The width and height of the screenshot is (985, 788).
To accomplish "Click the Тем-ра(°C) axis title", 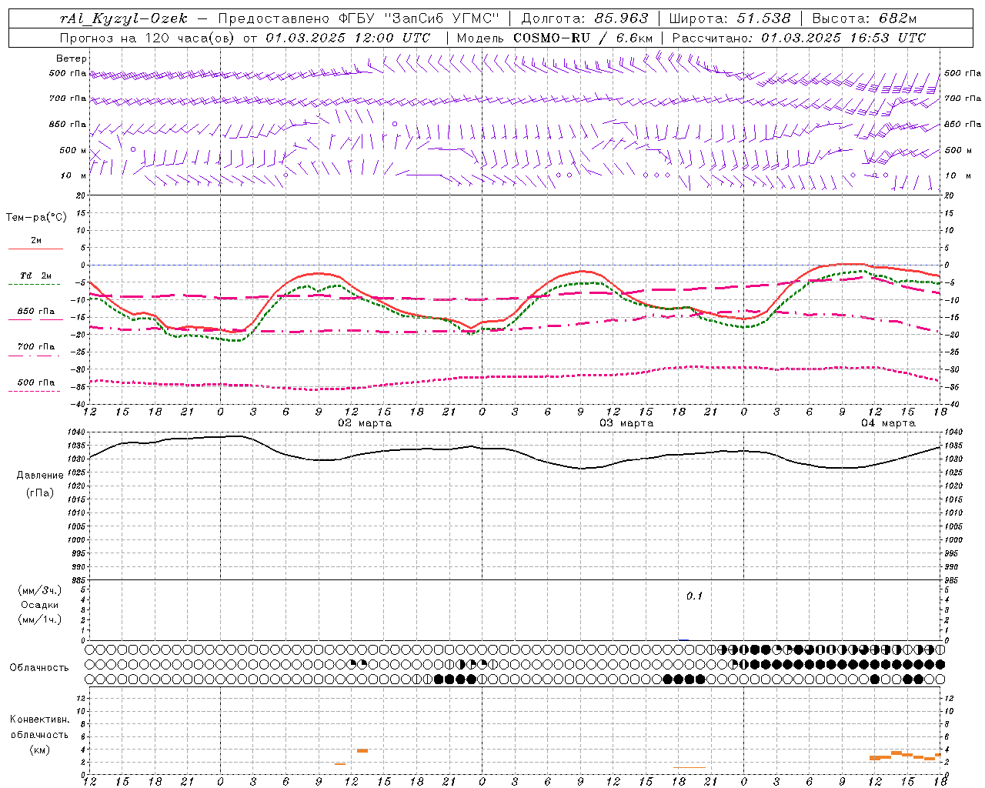I will pos(36,218).
